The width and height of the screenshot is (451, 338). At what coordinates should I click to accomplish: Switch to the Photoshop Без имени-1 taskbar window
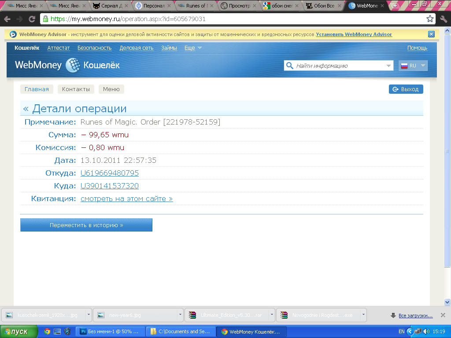111,331
